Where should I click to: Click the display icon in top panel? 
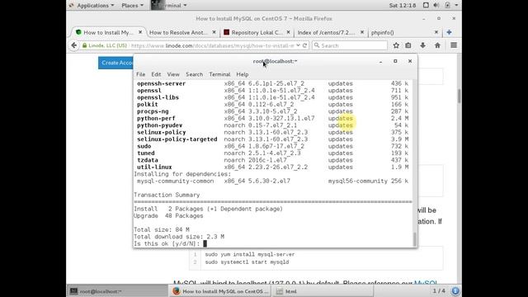point(426,6)
